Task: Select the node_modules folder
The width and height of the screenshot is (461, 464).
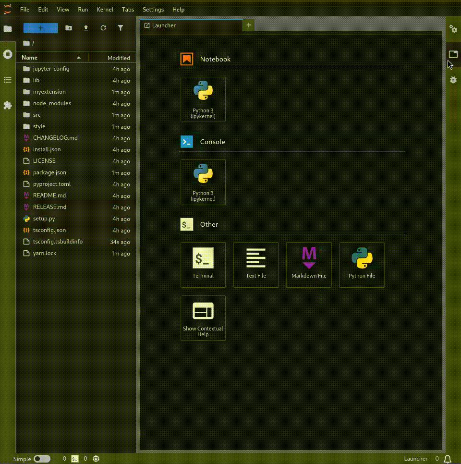Action: (x=76, y=103)
